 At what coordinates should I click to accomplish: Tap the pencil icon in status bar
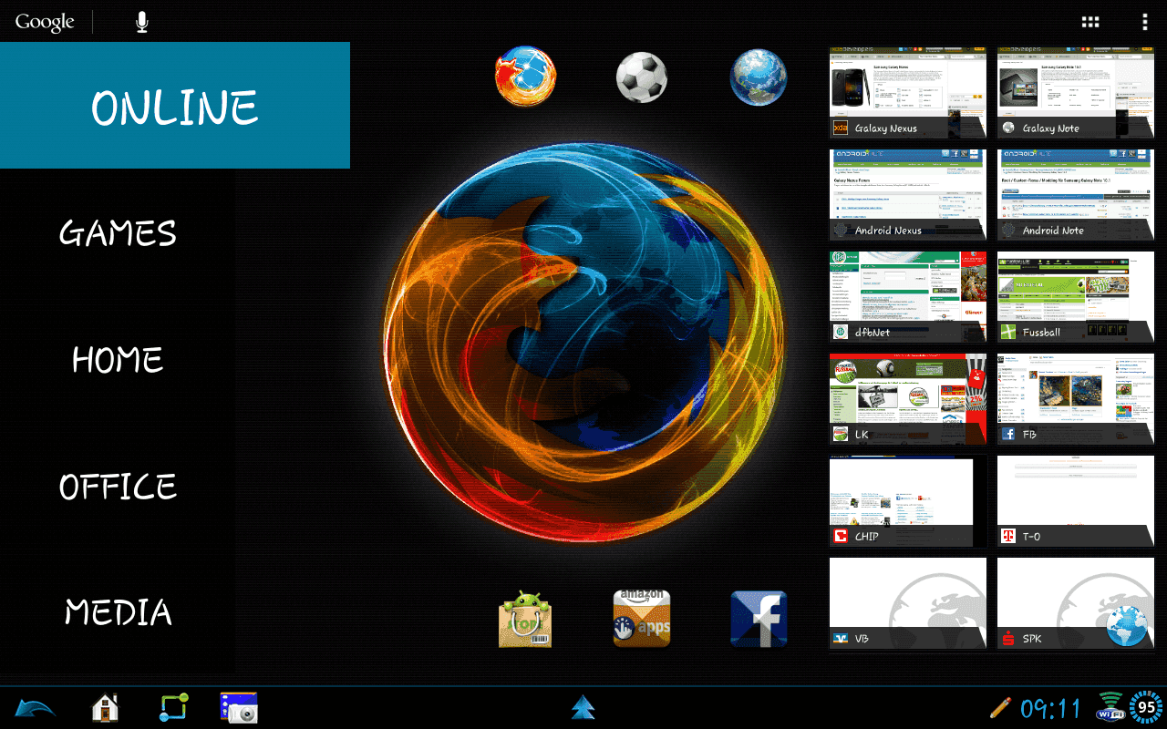pos(1001,707)
